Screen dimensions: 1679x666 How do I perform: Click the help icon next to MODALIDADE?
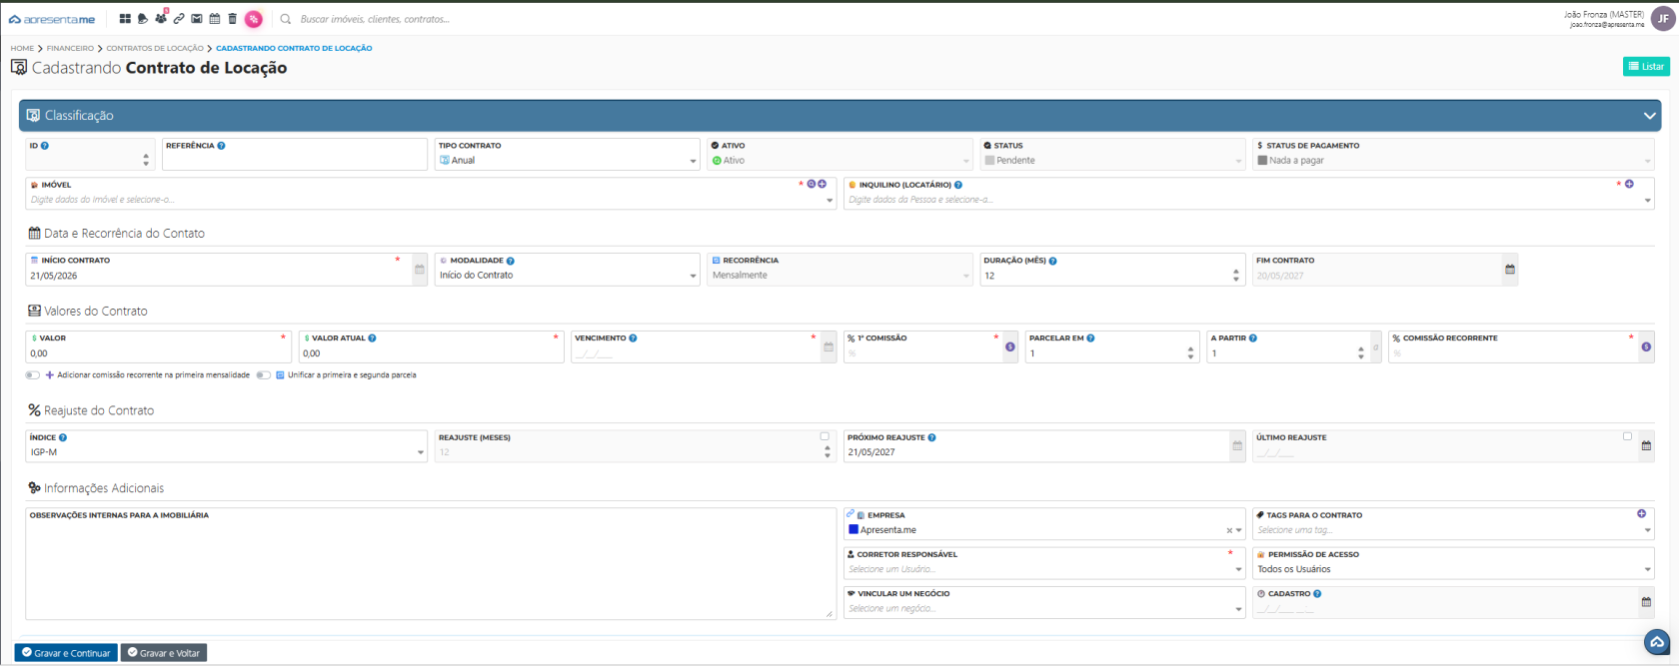click(x=510, y=261)
